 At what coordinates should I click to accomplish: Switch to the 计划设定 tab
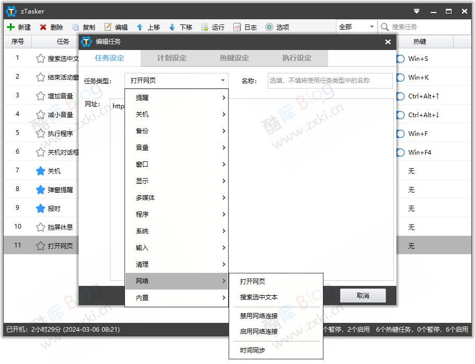[x=171, y=59]
